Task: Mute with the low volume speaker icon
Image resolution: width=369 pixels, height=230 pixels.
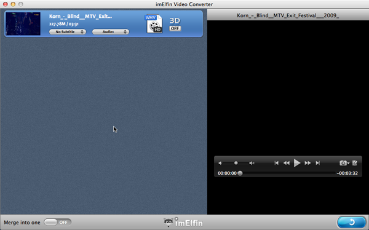Action: pyautogui.click(x=220, y=163)
